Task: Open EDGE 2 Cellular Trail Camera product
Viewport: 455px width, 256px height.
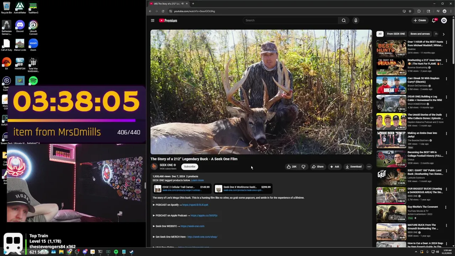Action: tap(182, 188)
